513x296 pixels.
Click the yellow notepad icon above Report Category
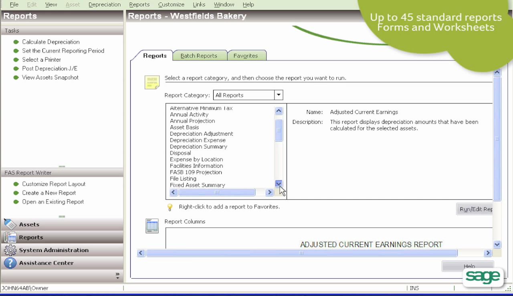point(152,82)
